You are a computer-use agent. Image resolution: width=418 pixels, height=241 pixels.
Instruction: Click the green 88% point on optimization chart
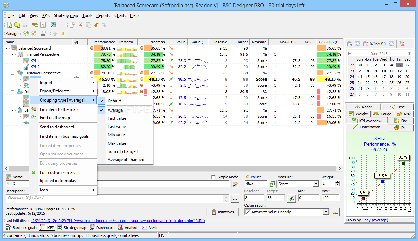point(403,163)
